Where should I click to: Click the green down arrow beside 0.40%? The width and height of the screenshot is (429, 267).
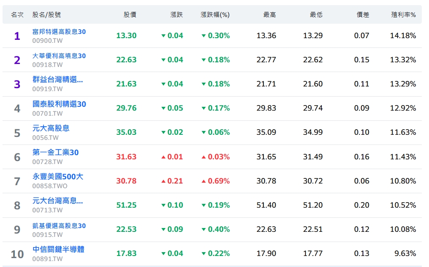tap(204, 230)
